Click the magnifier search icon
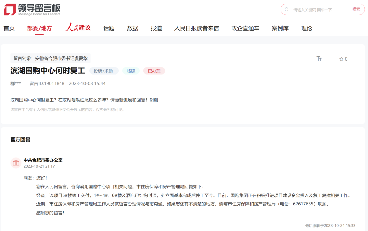 pos(286,9)
